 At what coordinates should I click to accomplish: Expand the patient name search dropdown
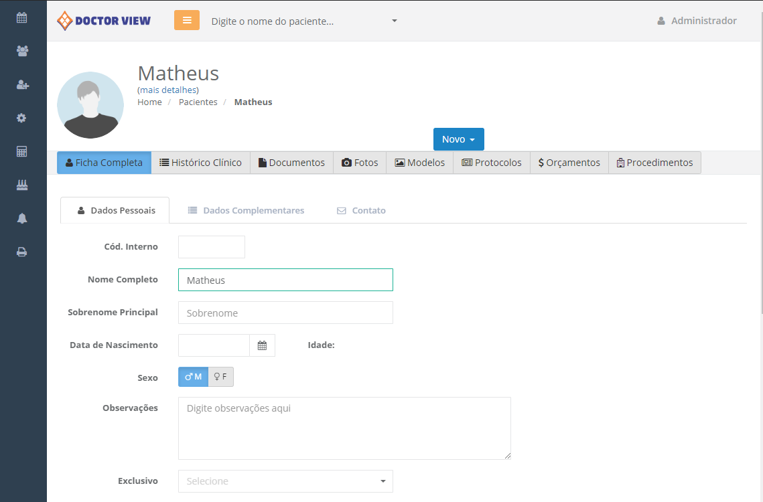394,21
